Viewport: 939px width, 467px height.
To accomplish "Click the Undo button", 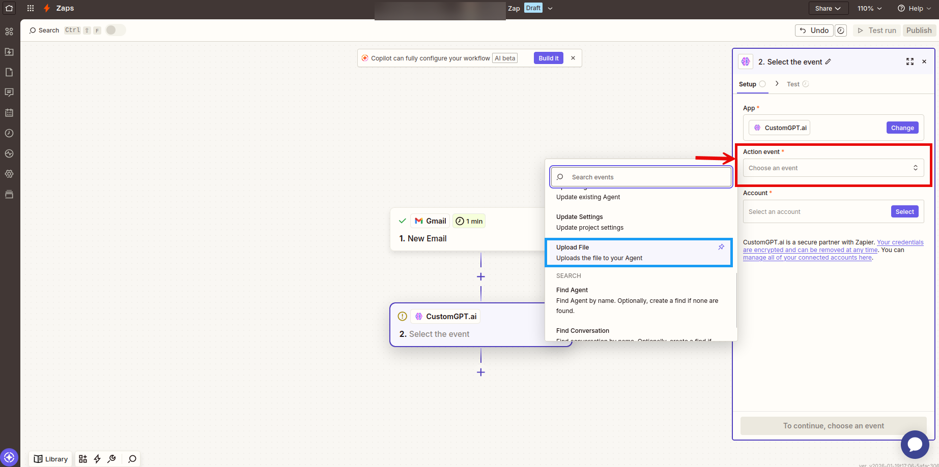I will point(814,30).
